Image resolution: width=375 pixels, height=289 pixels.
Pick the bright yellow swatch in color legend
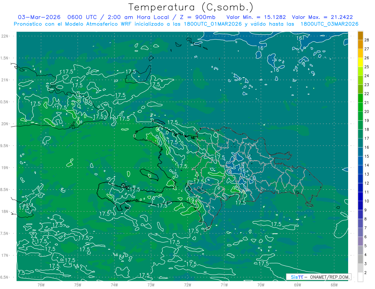361,62
